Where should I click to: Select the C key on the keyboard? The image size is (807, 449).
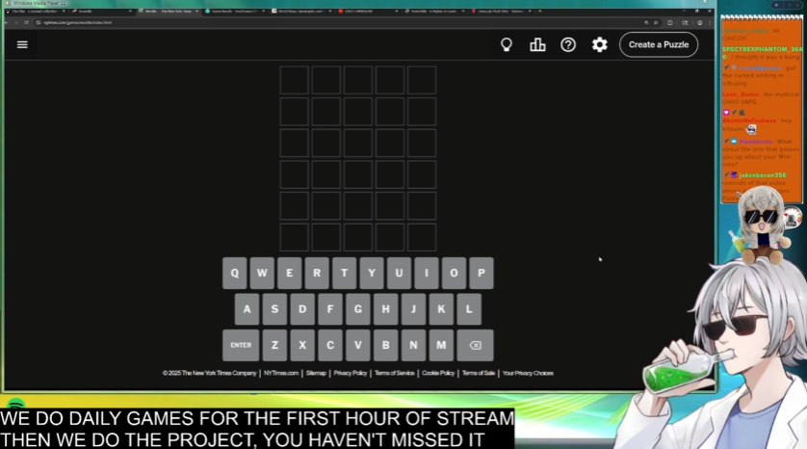click(x=330, y=345)
